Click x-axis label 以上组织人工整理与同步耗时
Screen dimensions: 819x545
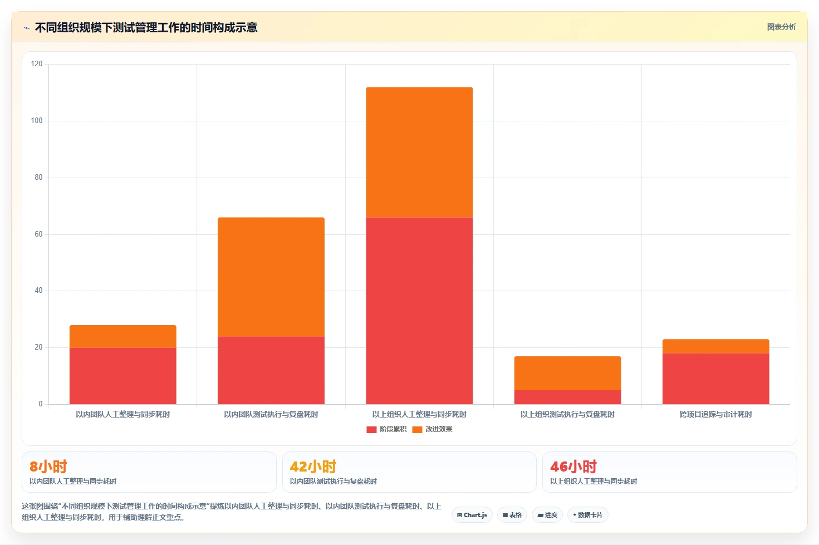[419, 414]
